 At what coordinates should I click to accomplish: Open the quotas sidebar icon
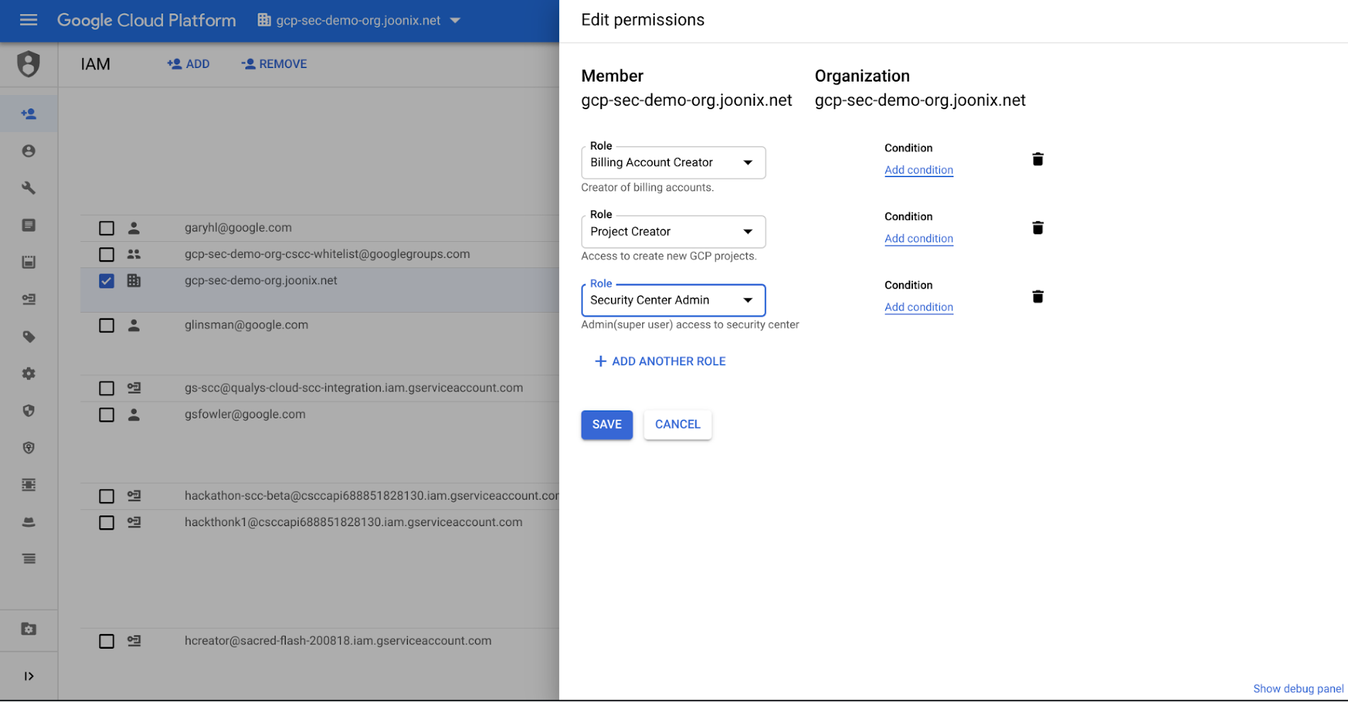28,262
